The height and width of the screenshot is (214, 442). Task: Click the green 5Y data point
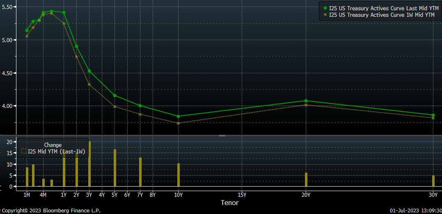point(115,96)
